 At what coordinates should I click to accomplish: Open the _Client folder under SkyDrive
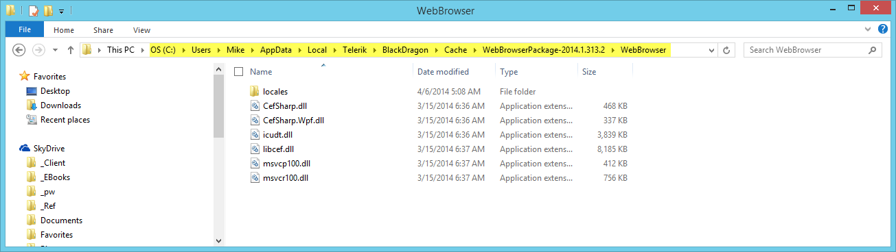click(53, 163)
